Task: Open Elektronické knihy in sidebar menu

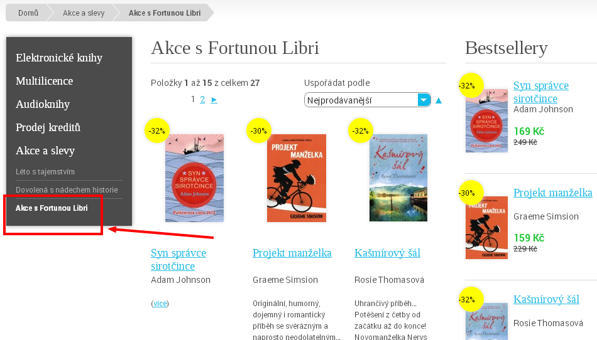Action: tap(59, 58)
